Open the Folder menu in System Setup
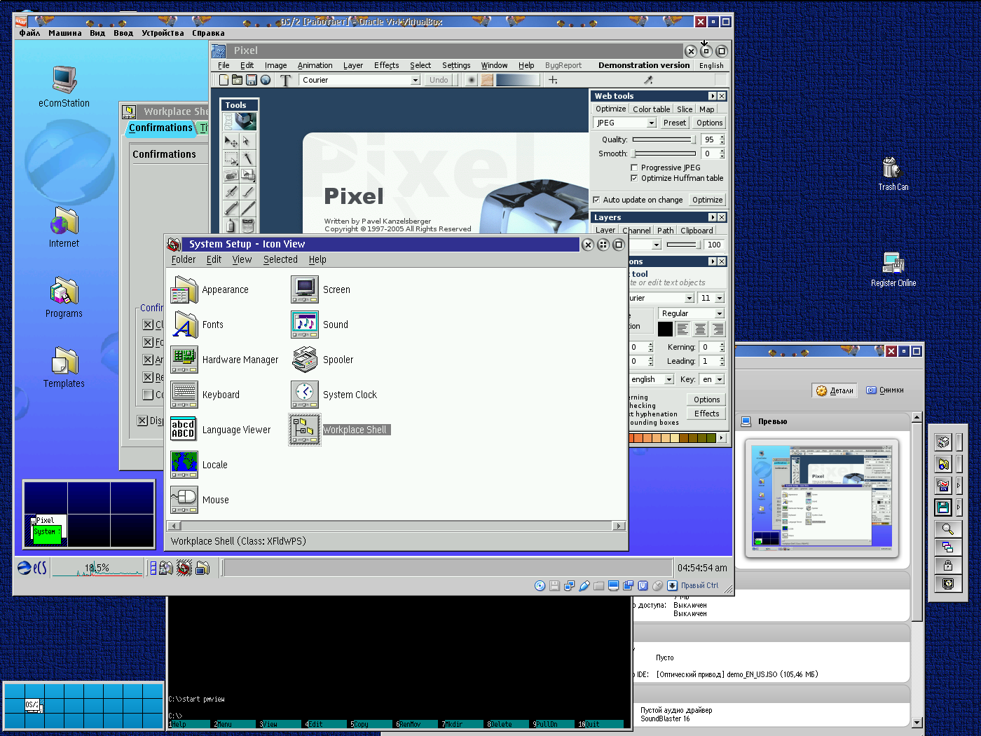 (x=184, y=259)
